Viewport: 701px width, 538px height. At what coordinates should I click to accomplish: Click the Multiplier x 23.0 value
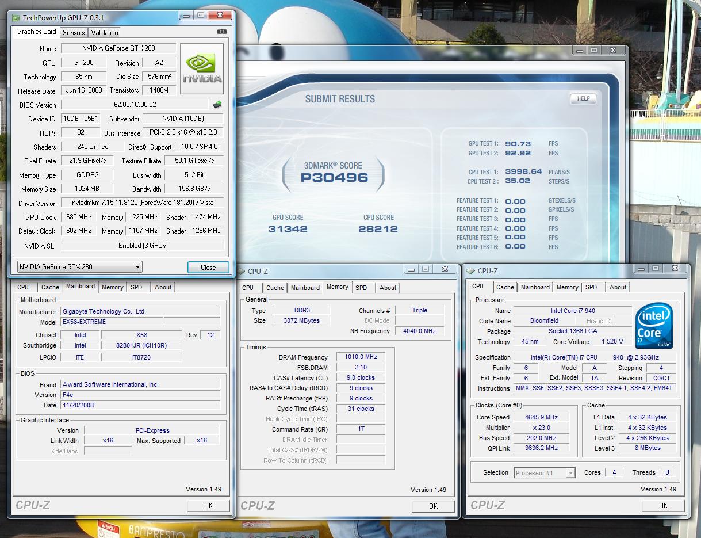click(541, 428)
